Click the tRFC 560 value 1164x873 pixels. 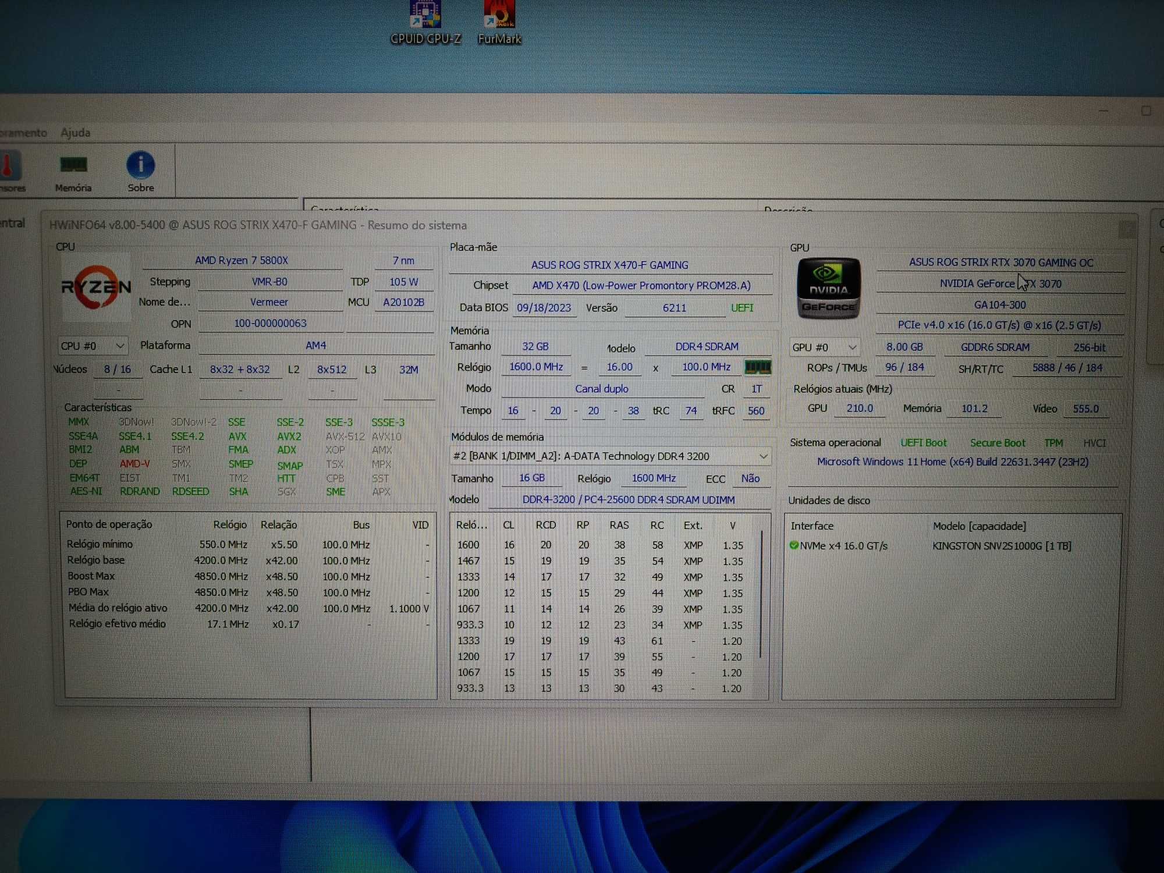pos(756,411)
